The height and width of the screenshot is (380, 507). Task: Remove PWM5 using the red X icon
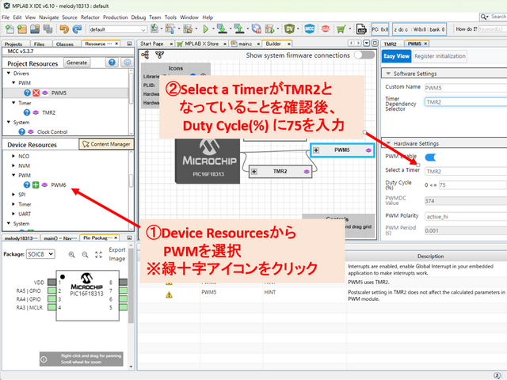[x=35, y=93]
